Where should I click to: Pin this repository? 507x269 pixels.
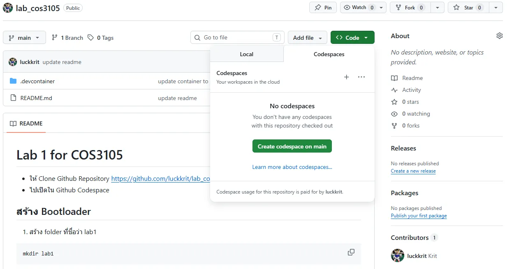pos(323,7)
